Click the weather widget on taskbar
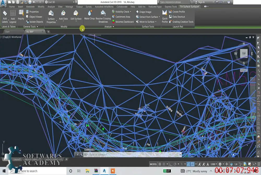261x175 pixels. [x=194, y=171]
